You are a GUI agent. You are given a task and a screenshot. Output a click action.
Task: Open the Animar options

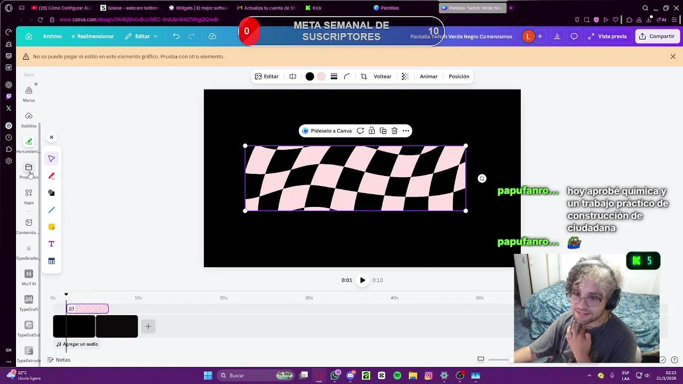[428, 76]
